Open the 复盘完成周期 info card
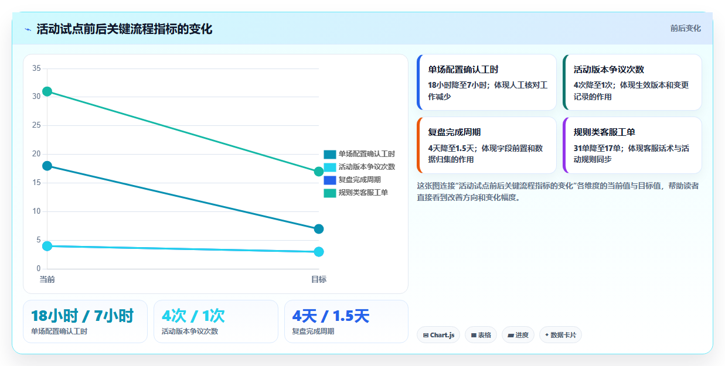The width and height of the screenshot is (725, 366). point(486,145)
